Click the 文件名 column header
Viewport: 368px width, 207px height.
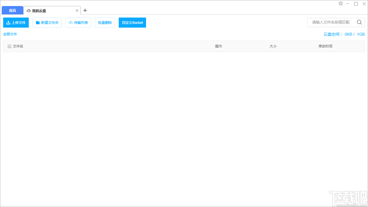pyautogui.click(x=18, y=46)
